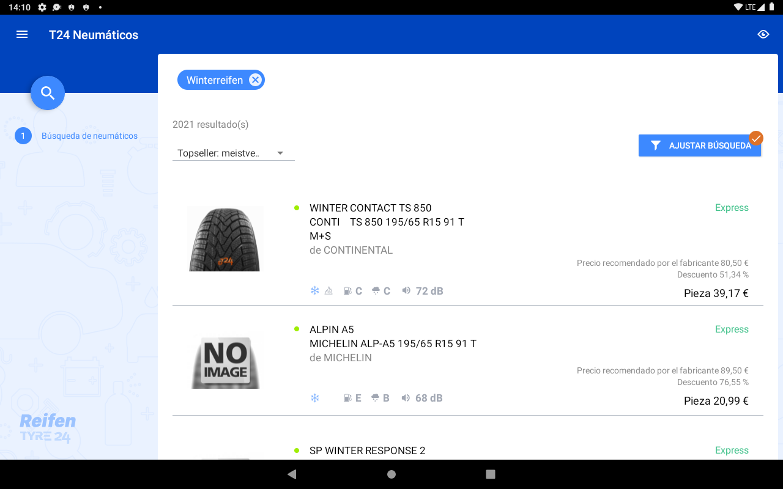Click Express label on SP Winter Response row
This screenshot has height=489, width=783.
[732, 450]
